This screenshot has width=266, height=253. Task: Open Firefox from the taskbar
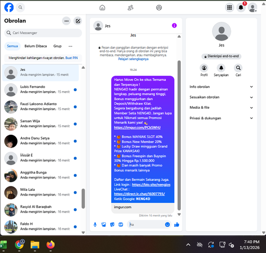pyautogui.click(x=51, y=244)
